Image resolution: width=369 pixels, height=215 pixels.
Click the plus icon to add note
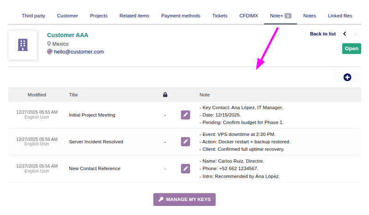[347, 77]
